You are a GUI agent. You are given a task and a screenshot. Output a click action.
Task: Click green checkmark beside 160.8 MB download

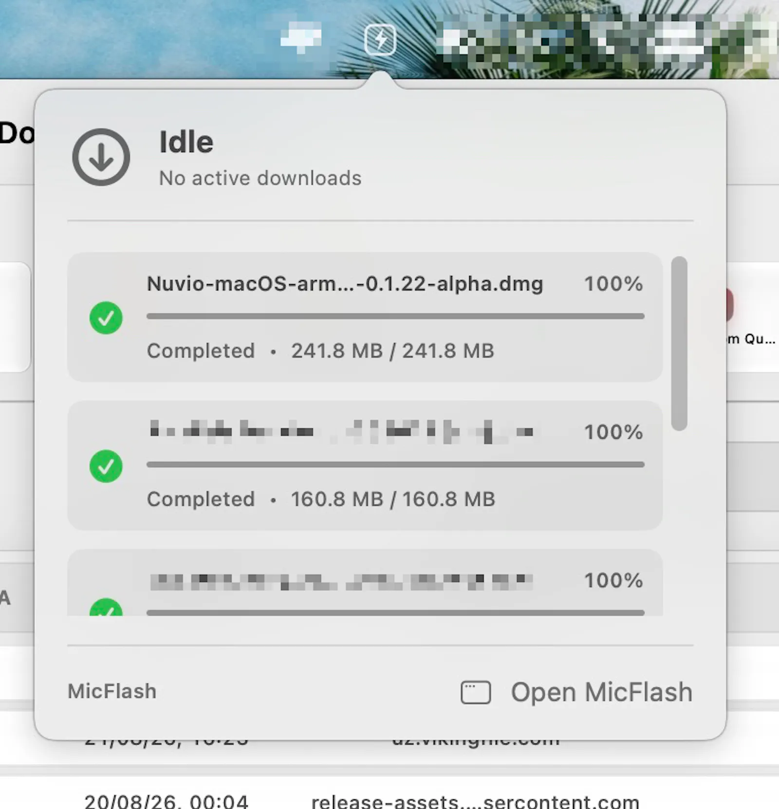pos(106,466)
